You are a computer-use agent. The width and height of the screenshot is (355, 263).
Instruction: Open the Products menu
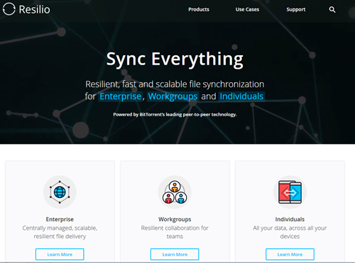point(199,9)
